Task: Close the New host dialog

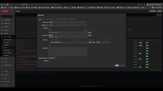Action: (x=125, y=15)
